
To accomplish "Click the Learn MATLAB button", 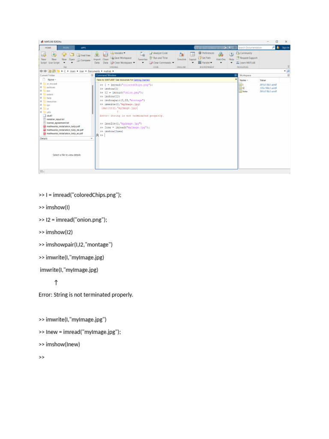I will (x=245, y=63).
